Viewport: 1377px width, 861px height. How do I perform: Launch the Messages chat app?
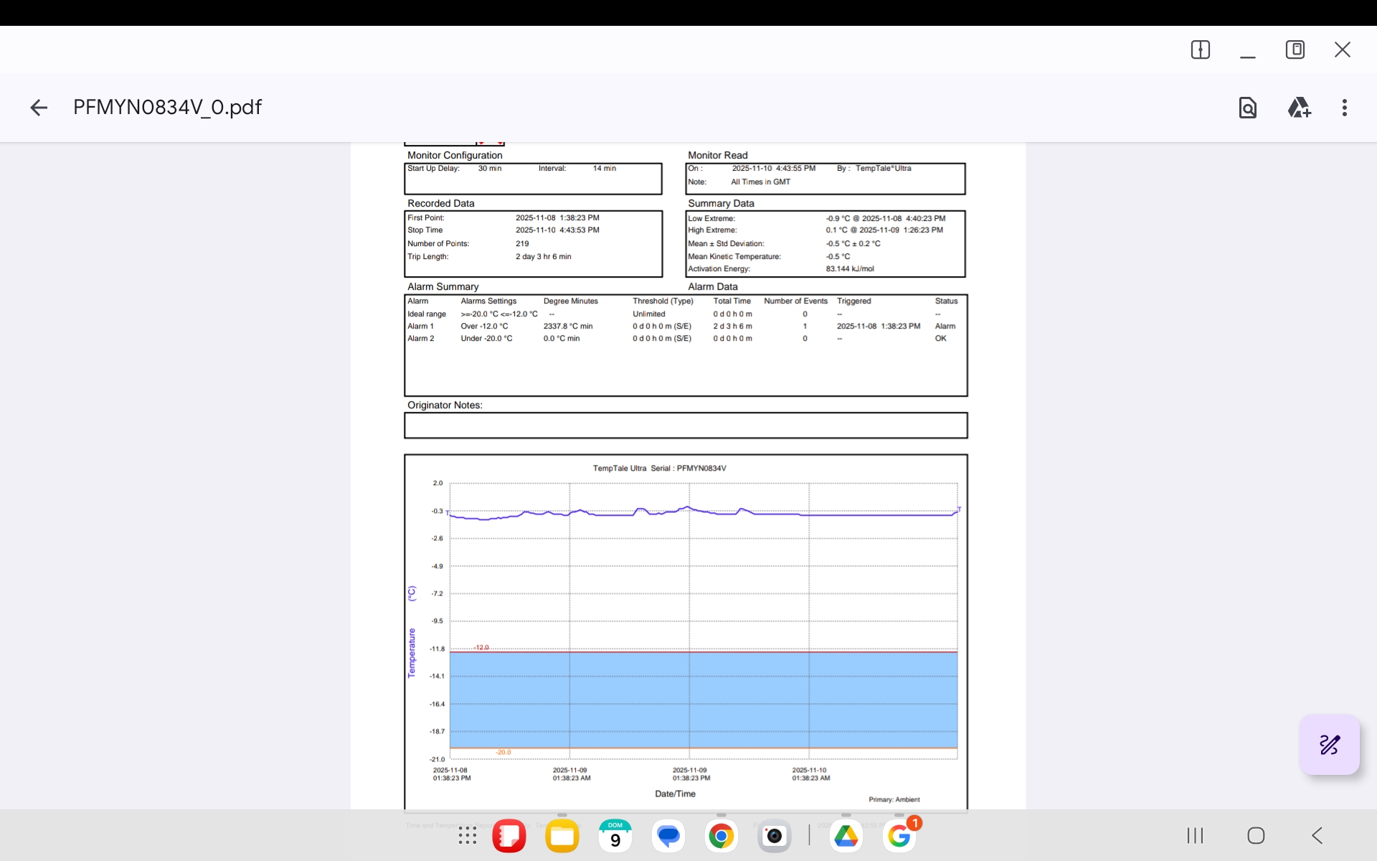668,835
